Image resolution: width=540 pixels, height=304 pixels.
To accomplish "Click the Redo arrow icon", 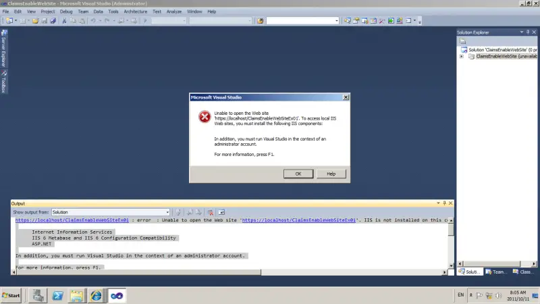I will pyautogui.click(x=107, y=21).
